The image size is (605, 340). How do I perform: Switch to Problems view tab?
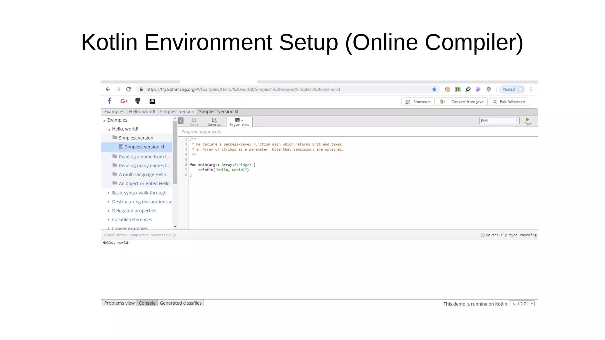click(119, 303)
